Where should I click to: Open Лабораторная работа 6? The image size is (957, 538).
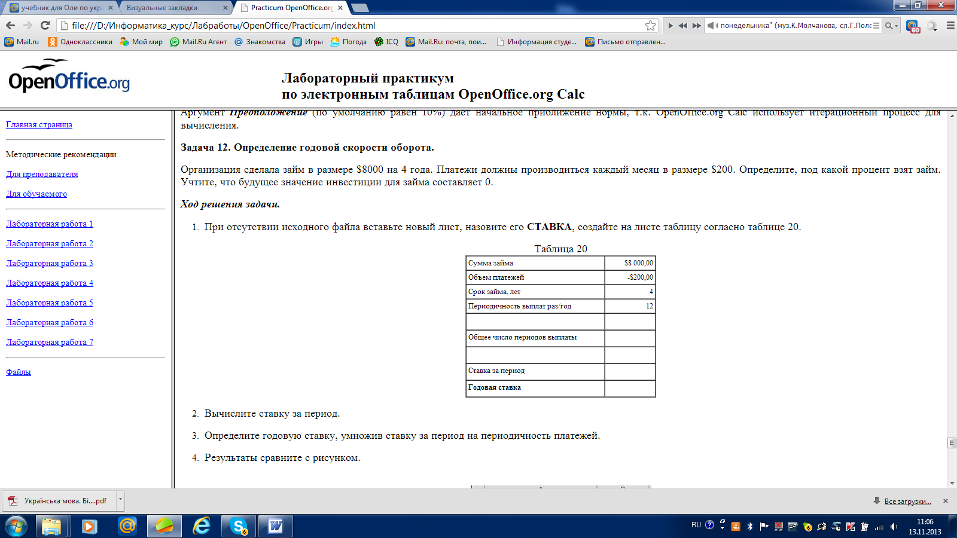50,322
